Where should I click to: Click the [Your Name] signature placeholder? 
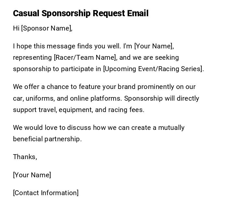point(32,175)
